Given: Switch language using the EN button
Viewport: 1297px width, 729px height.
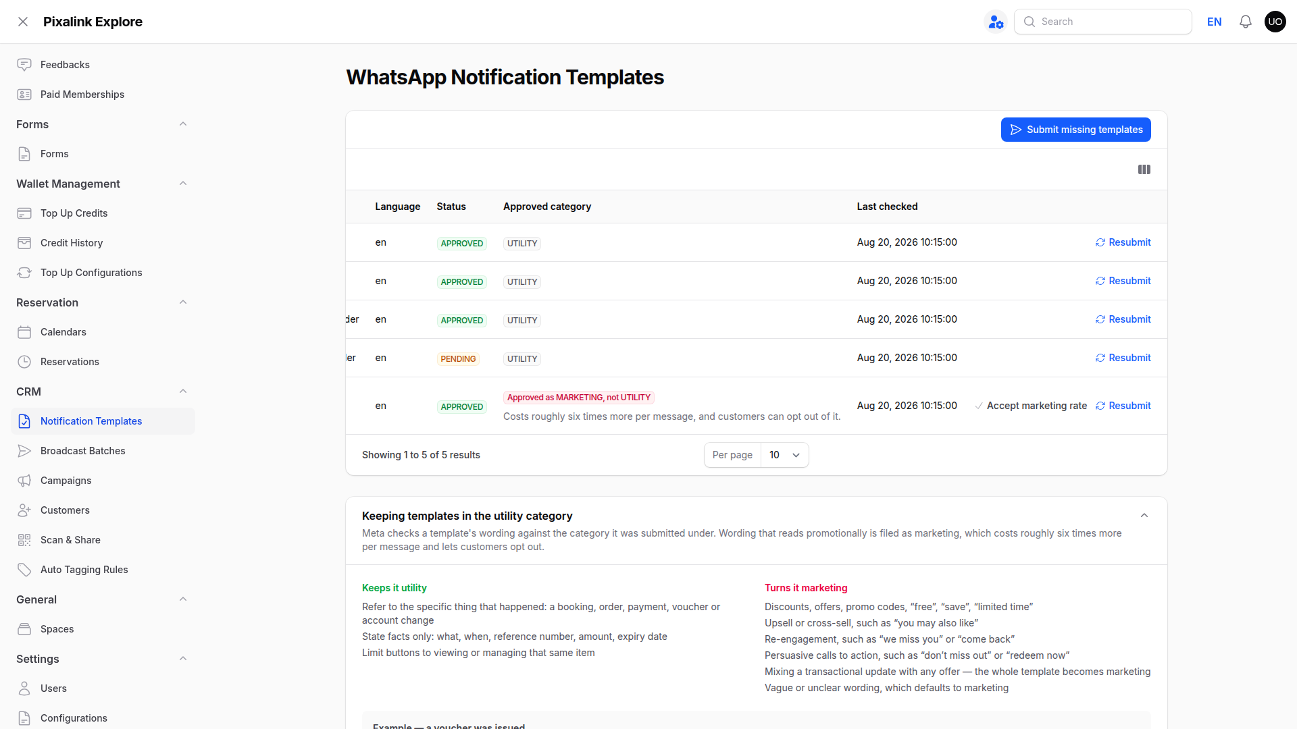Looking at the screenshot, I should click(1214, 22).
